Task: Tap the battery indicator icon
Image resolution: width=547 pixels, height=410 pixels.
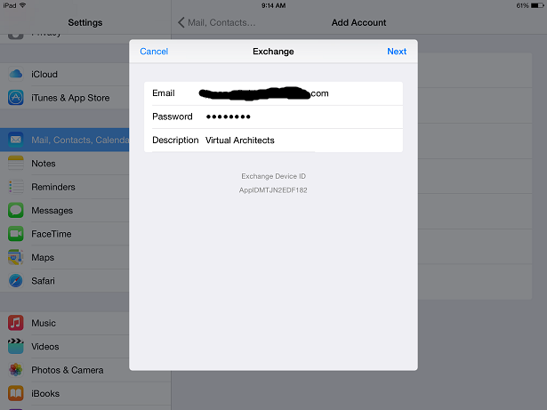Action: pos(537,5)
